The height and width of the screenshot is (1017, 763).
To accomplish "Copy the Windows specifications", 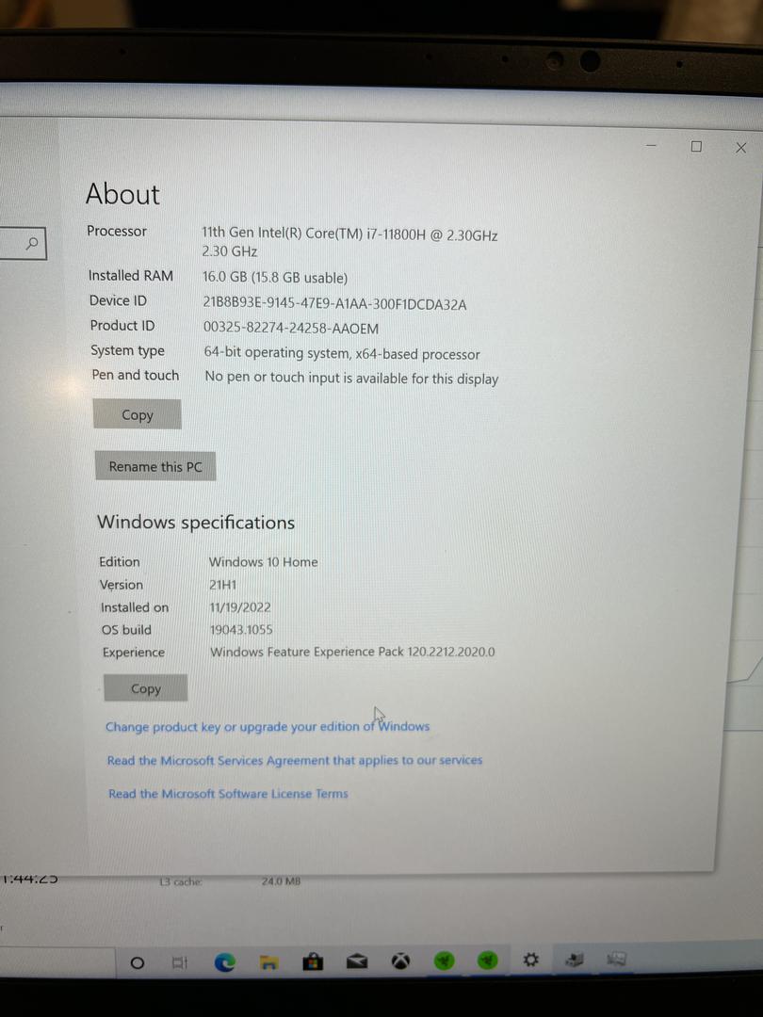I will tap(145, 688).
